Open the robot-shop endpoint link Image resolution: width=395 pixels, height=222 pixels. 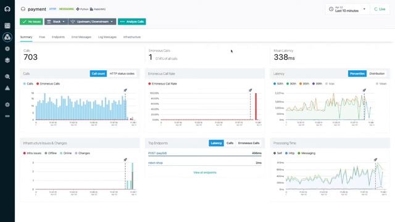[x=156, y=163]
